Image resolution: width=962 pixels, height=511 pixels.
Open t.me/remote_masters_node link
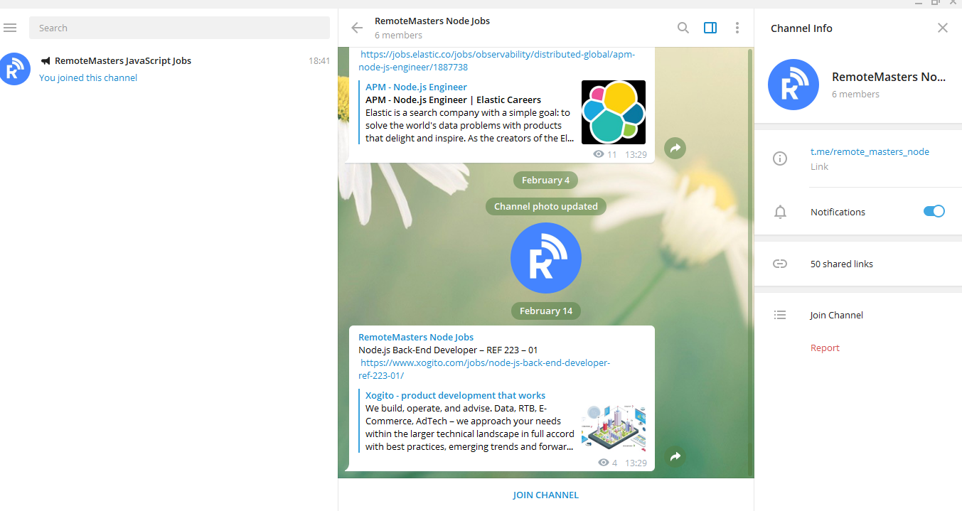870,151
